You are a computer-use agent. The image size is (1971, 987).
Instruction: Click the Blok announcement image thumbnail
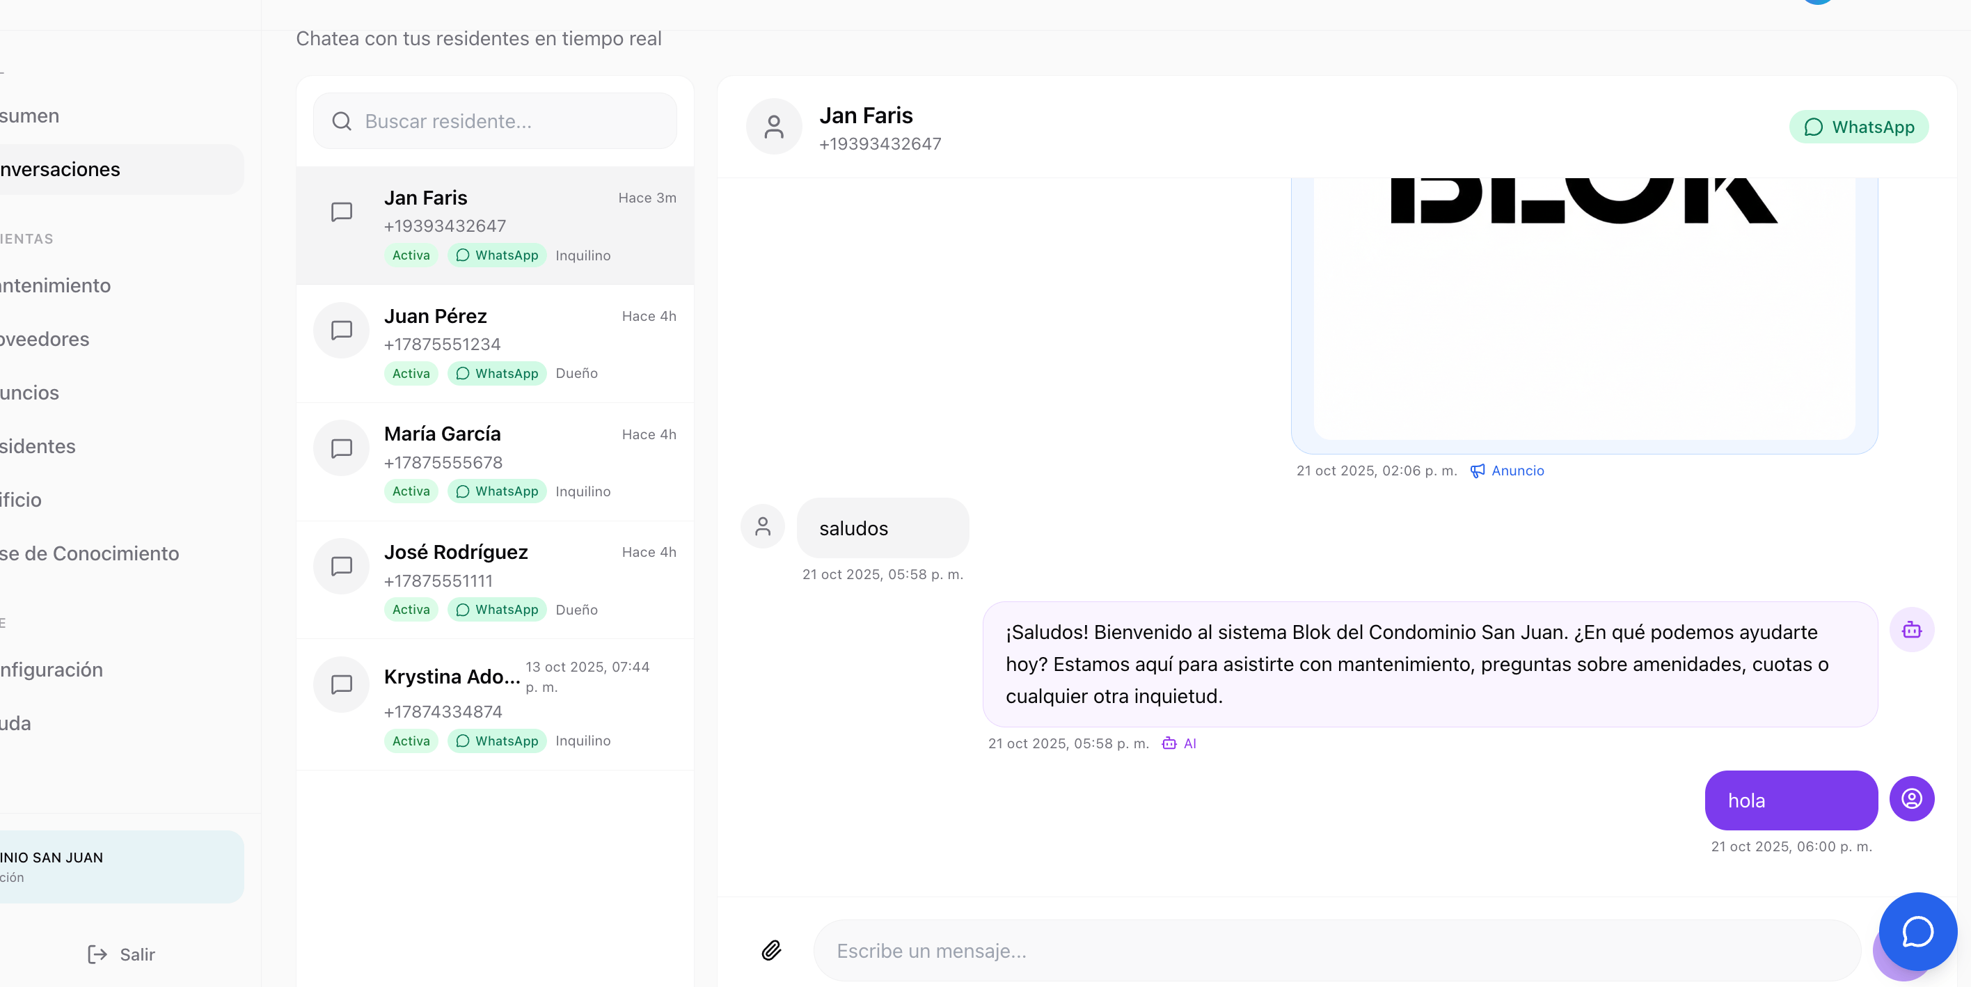(x=1584, y=306)
